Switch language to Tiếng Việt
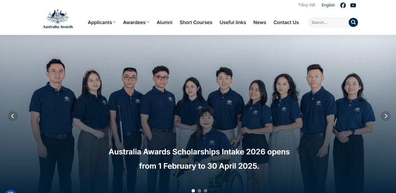 pyautogui.click(x=307, y=5)
